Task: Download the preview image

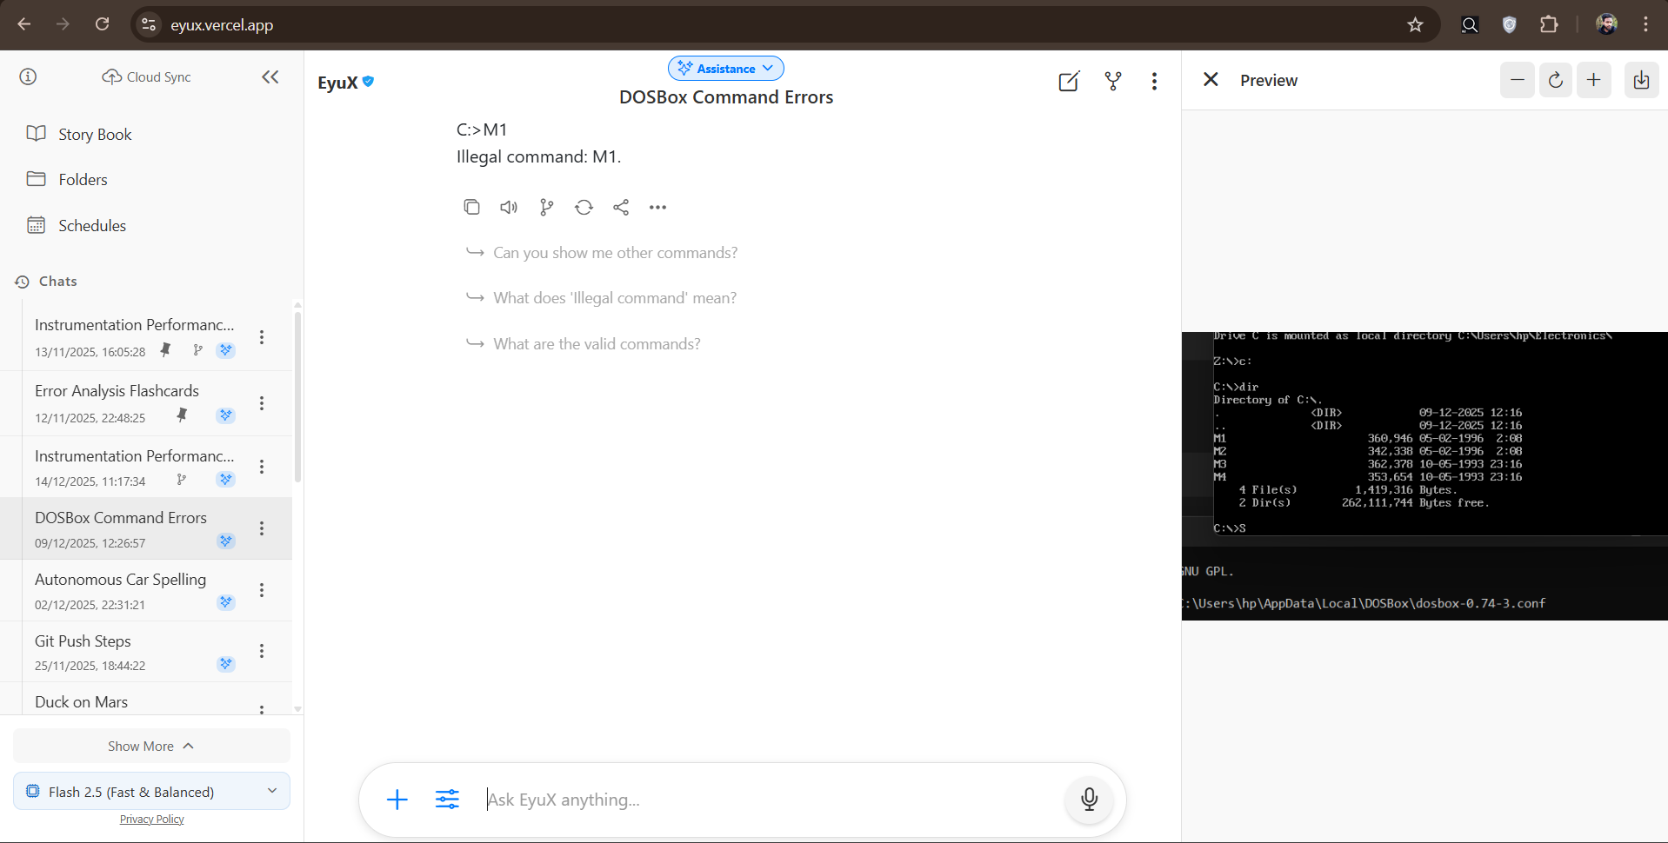Action: (1641, 80)
